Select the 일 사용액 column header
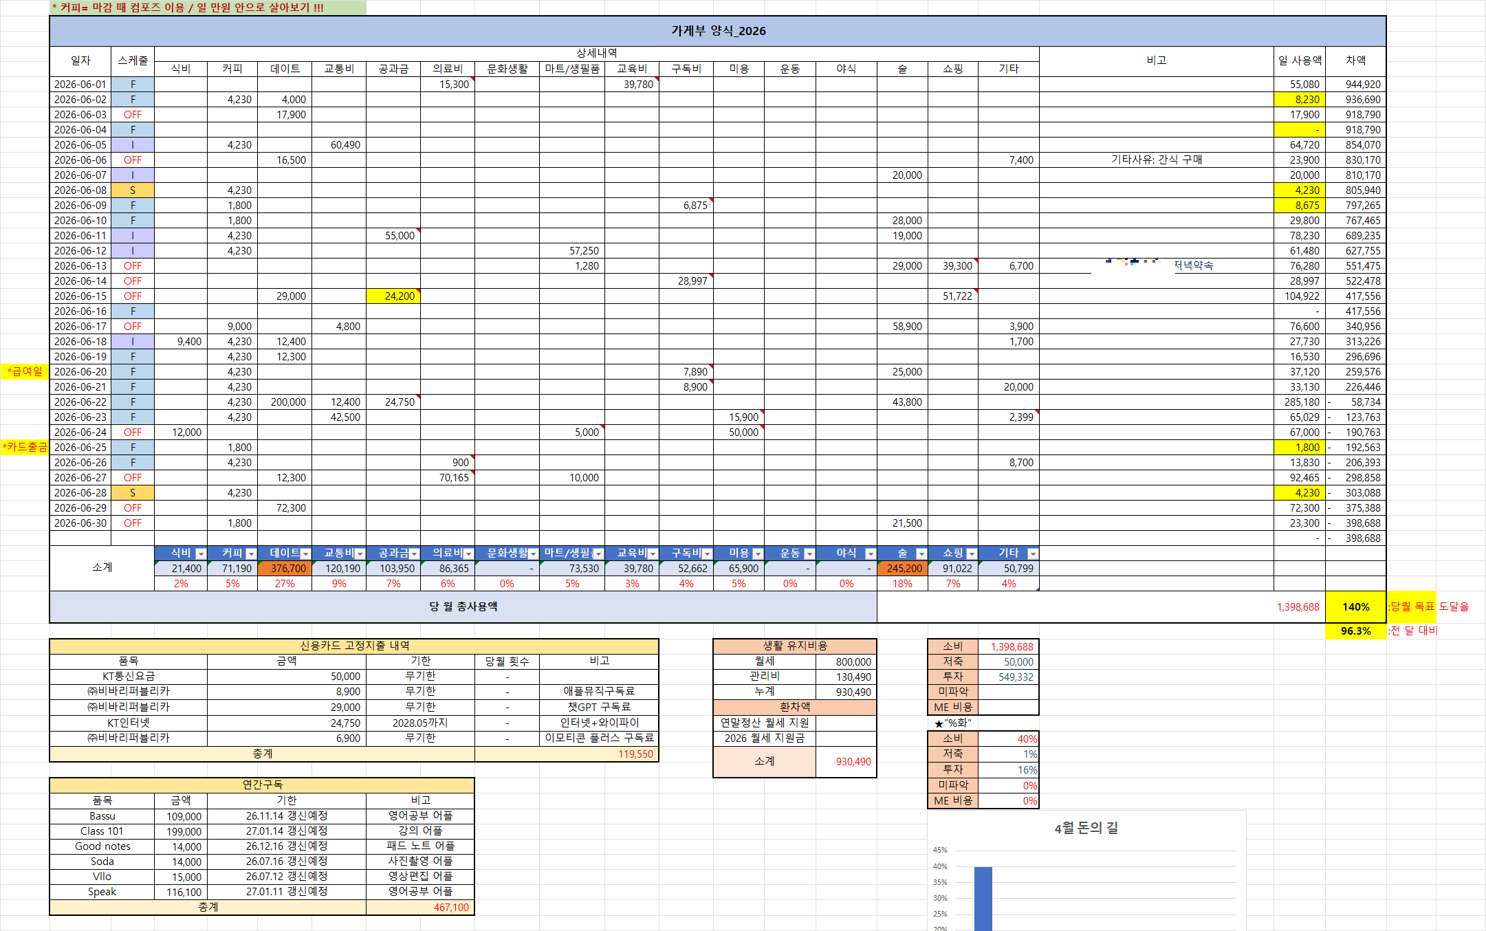Viewport: 1486px width, 931px height. point(1300,61)
